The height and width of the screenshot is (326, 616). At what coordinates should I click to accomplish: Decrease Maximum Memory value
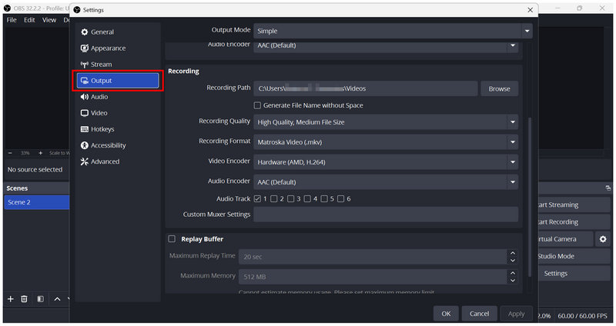tap(513, 281)
